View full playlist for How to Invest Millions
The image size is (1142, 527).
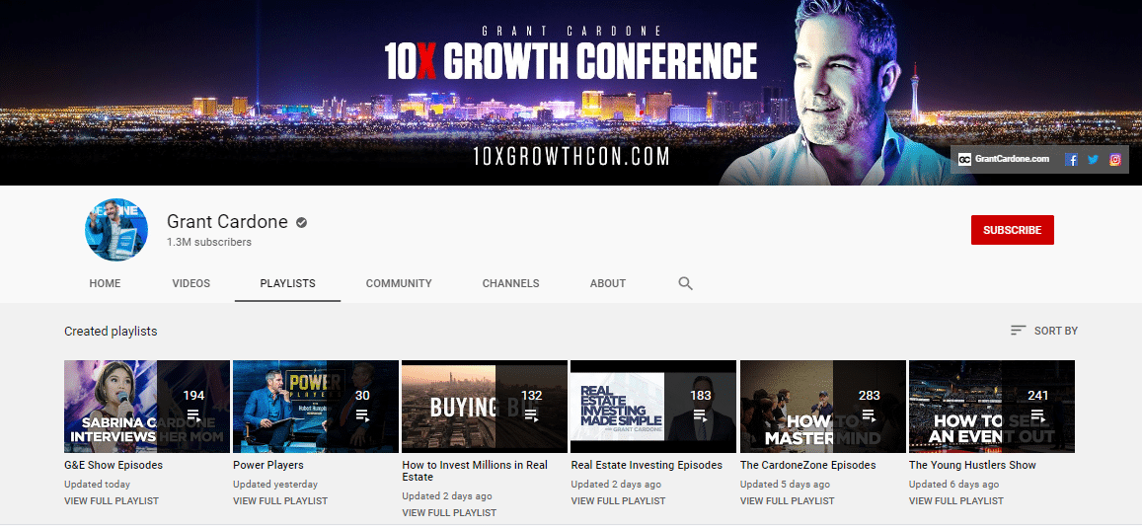(449, 512)
